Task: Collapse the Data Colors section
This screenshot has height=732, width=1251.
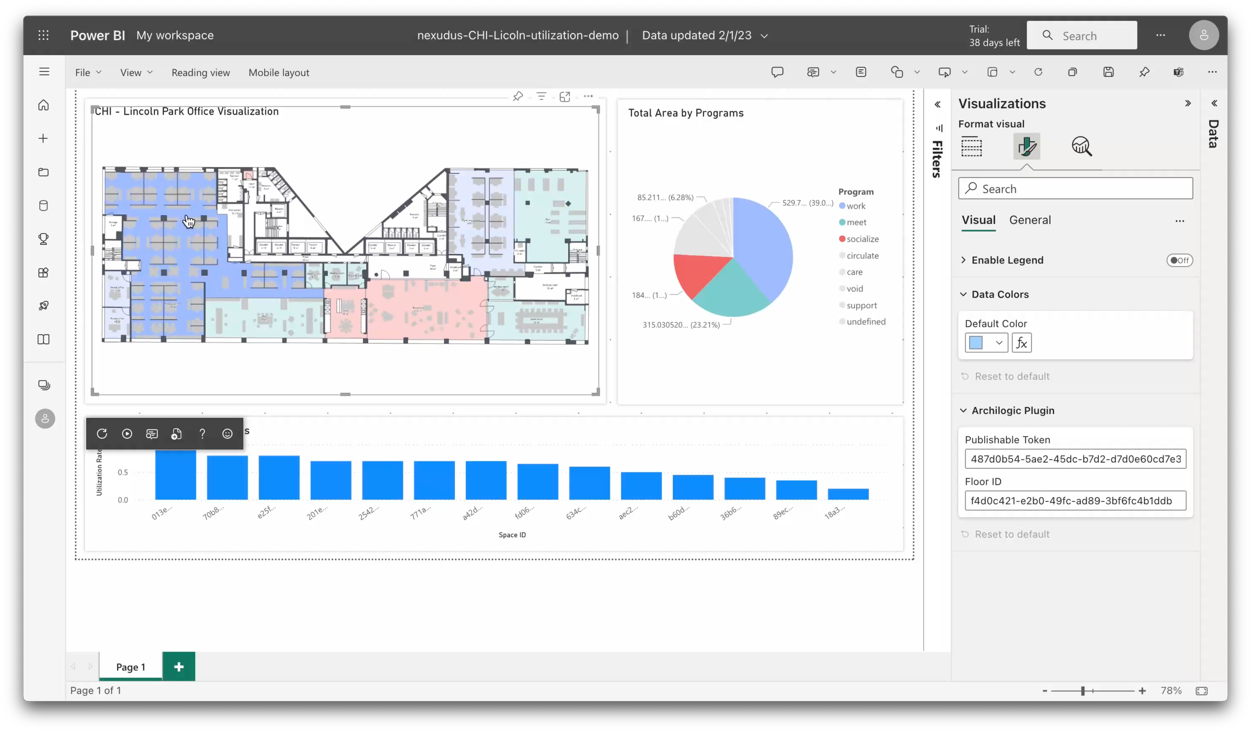Action: pos(963,294)
